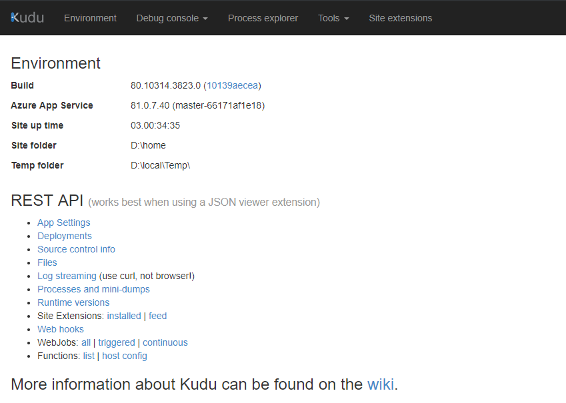View Processes and mini-dumps

tap(93, 289)
